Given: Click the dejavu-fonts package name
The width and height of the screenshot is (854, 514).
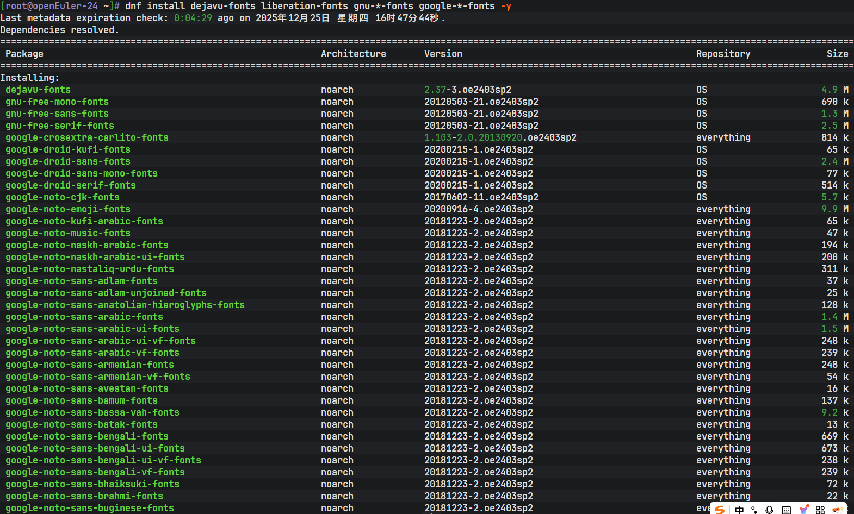Looking at the screenshot, I should tap(38, 90).
